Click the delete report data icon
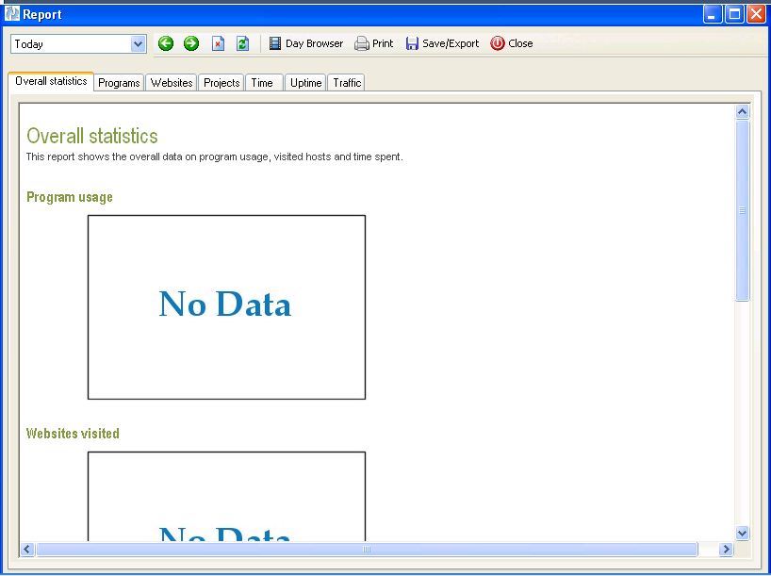Screen dimensions: 771x576 [x=218, y=43]
